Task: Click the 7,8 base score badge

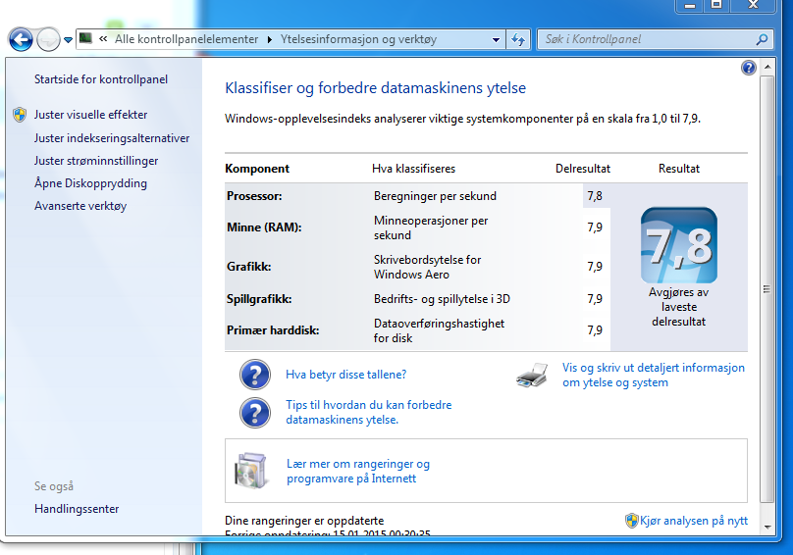Action: point(679,245)
